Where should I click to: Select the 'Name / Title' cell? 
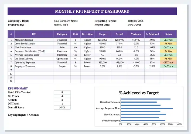point(61,25)
